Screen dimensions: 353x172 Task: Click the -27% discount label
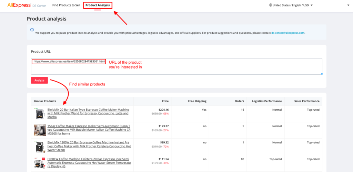click(166, 130)
